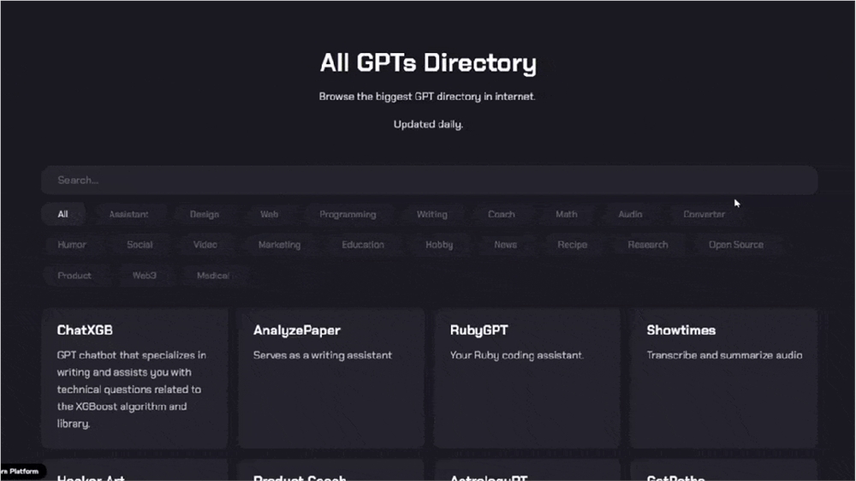Select the Writing filter chip
856x481 pixels.
pos(431,214)
